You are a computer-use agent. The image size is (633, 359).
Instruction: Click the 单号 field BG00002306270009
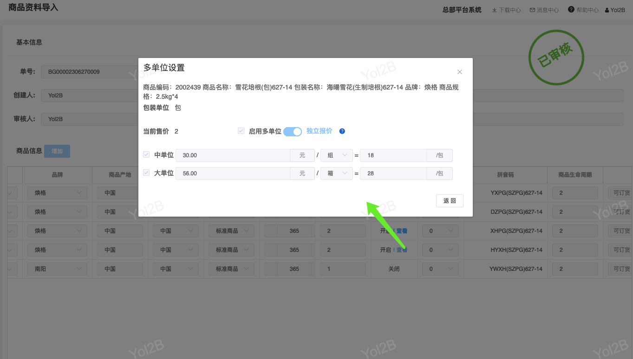click(x=90, y=72)
